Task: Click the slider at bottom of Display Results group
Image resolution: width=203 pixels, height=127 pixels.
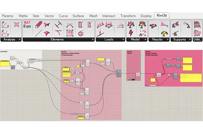Action: click(x=151, y=85)
